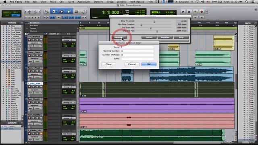
Task: Select the Grabber hand tool
Action: pyautogui.click(x=69, y=12)
